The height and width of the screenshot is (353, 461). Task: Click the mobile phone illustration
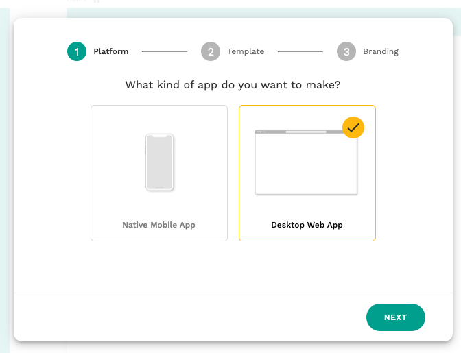tap(160, 162)
